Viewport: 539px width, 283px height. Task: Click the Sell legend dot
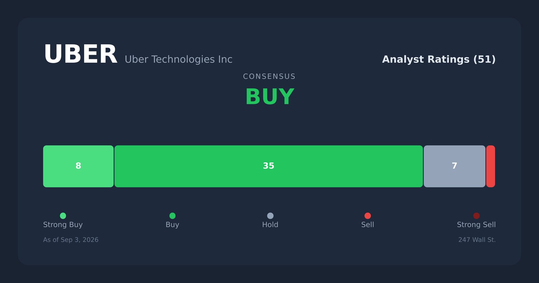tap(368, 216)
